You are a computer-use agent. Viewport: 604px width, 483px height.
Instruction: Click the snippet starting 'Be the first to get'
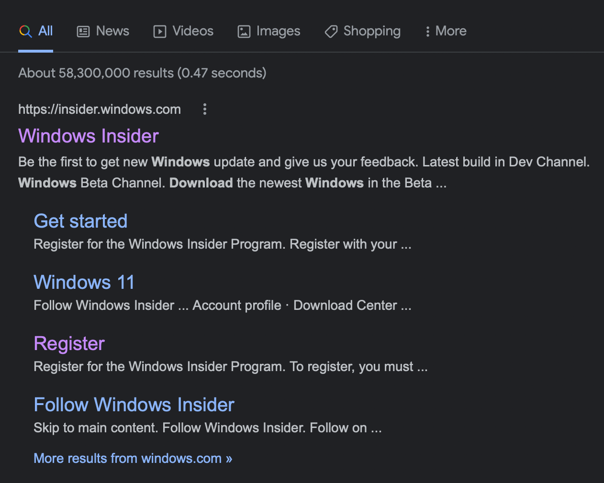304,173
